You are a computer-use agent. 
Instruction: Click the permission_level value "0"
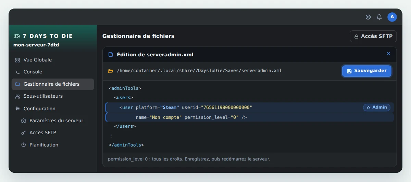click(235, 117)
